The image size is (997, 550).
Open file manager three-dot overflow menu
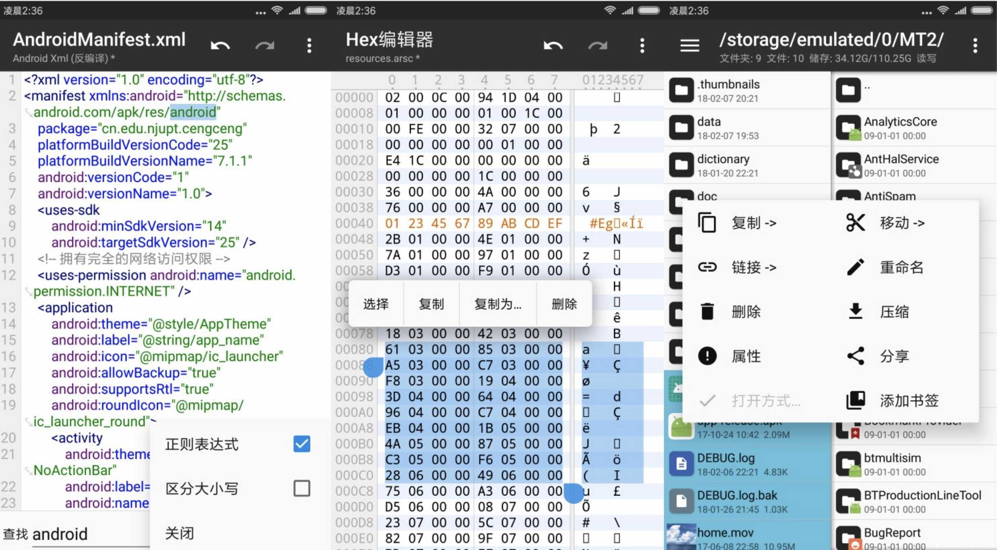[975, 45]
